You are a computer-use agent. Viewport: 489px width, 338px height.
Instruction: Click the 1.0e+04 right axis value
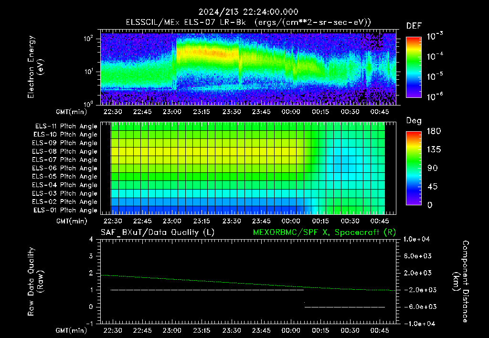pos(416,239)
